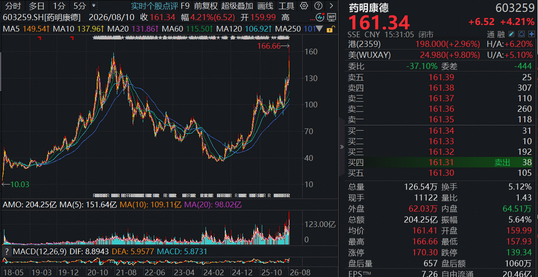Click 卖一 price 161.35

441,120
